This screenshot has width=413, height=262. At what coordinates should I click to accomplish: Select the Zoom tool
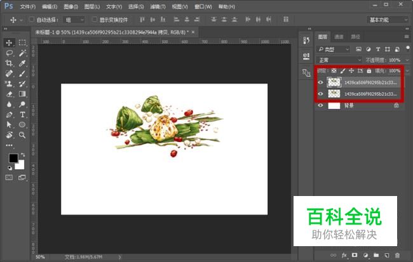pos(22,135)
